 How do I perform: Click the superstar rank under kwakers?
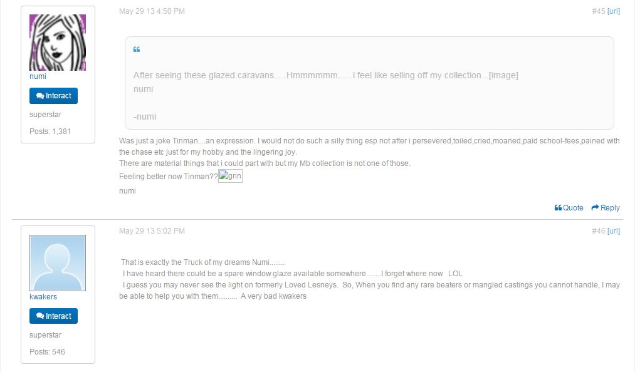45,335
